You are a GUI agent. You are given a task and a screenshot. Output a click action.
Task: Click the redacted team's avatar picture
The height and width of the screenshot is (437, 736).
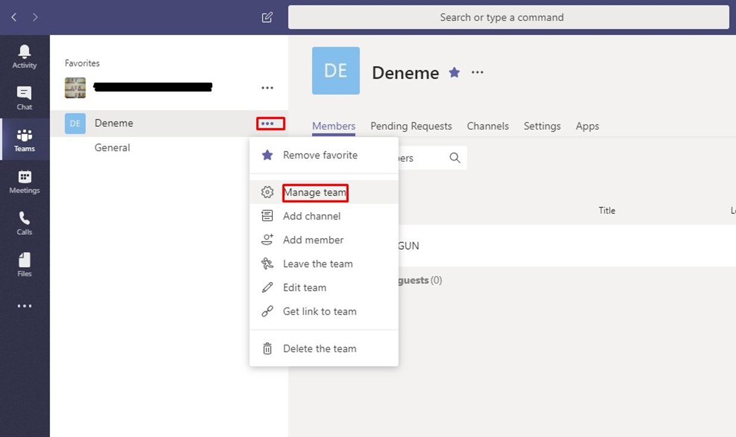coord(75,88)
